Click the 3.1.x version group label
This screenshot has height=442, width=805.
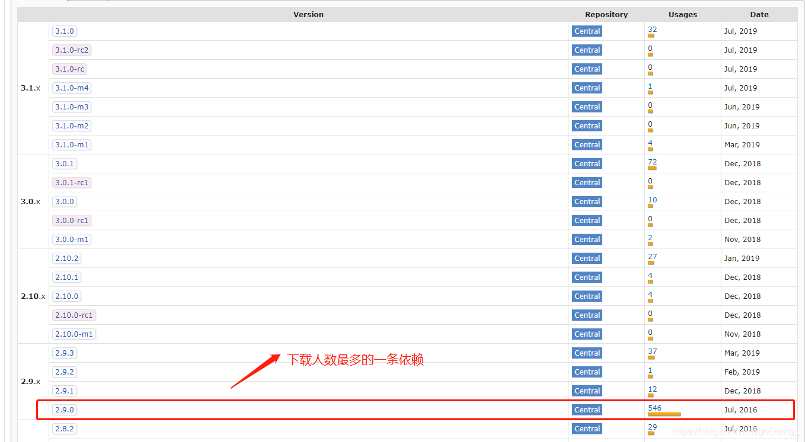click(31, 88)
